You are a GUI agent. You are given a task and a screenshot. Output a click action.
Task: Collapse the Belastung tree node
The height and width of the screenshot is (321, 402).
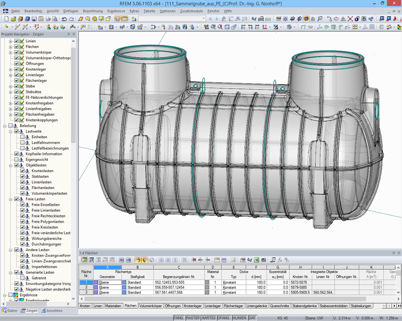click(4, 126)
